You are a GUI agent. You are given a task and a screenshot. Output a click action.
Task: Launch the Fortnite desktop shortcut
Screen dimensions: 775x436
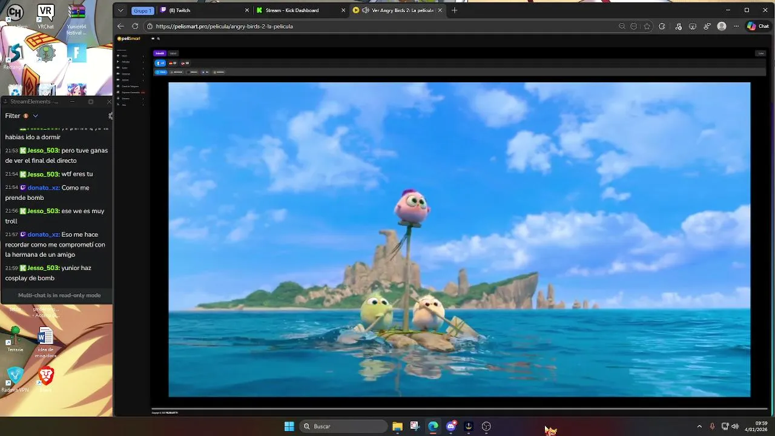coord(77,53)
